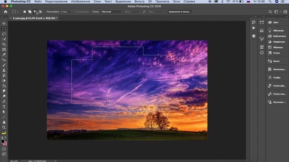Viewport: 289px width, 162px height.
Task: Select the Paint Bucket tool
Action: click(x=4, y=86)
